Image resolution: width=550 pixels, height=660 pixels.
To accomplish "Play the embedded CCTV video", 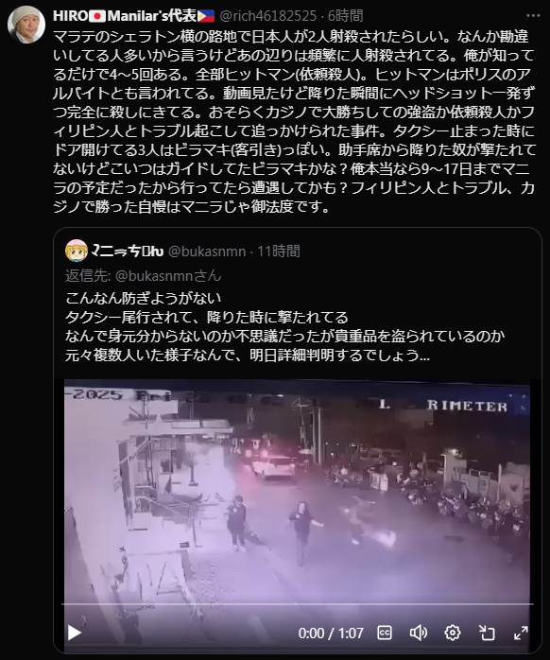I will [x=75, y=633].
